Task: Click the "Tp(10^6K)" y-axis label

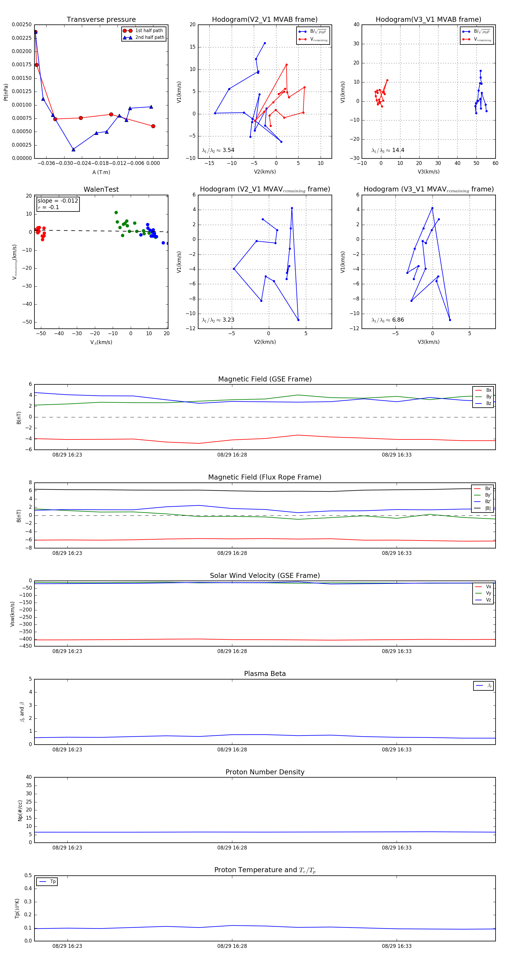Action: 17,909
